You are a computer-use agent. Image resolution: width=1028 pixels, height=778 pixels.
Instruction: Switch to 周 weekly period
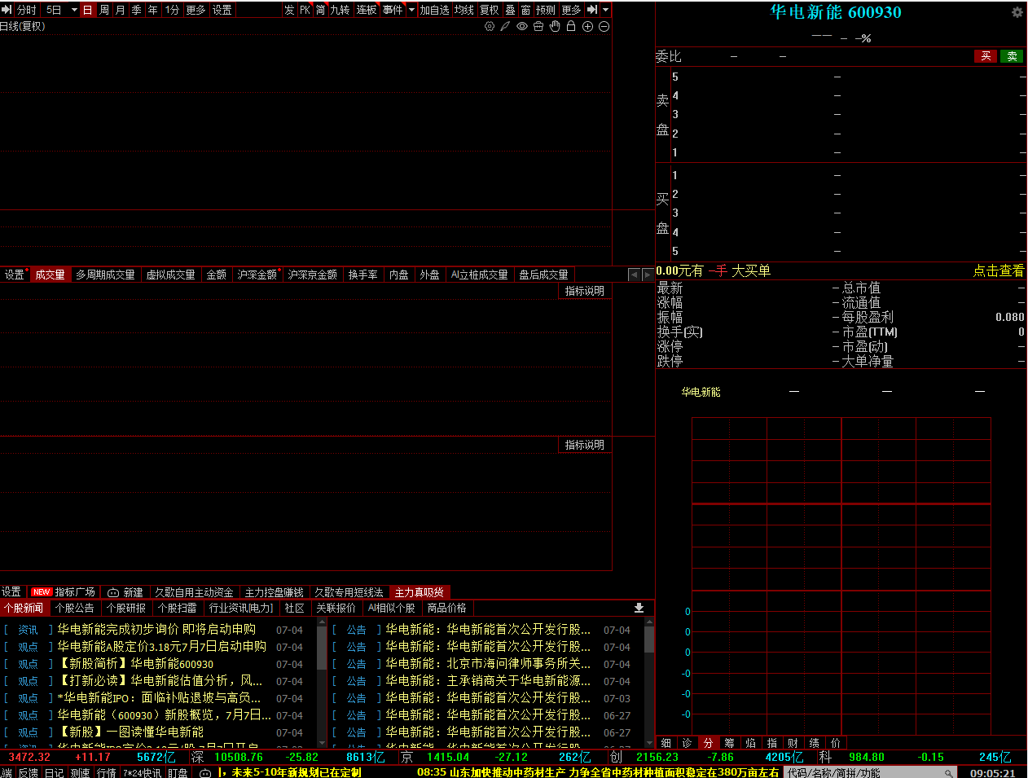[104, 10]
